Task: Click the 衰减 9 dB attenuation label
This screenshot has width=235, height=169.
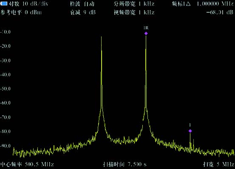Action: [83, 12]
